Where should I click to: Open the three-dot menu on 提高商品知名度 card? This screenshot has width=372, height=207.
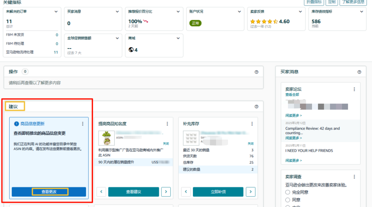click(167, 123)
